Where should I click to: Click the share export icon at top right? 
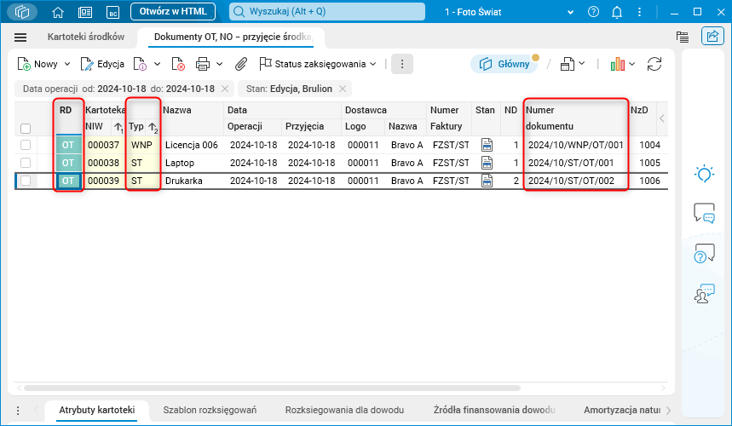tap(712, 36)
